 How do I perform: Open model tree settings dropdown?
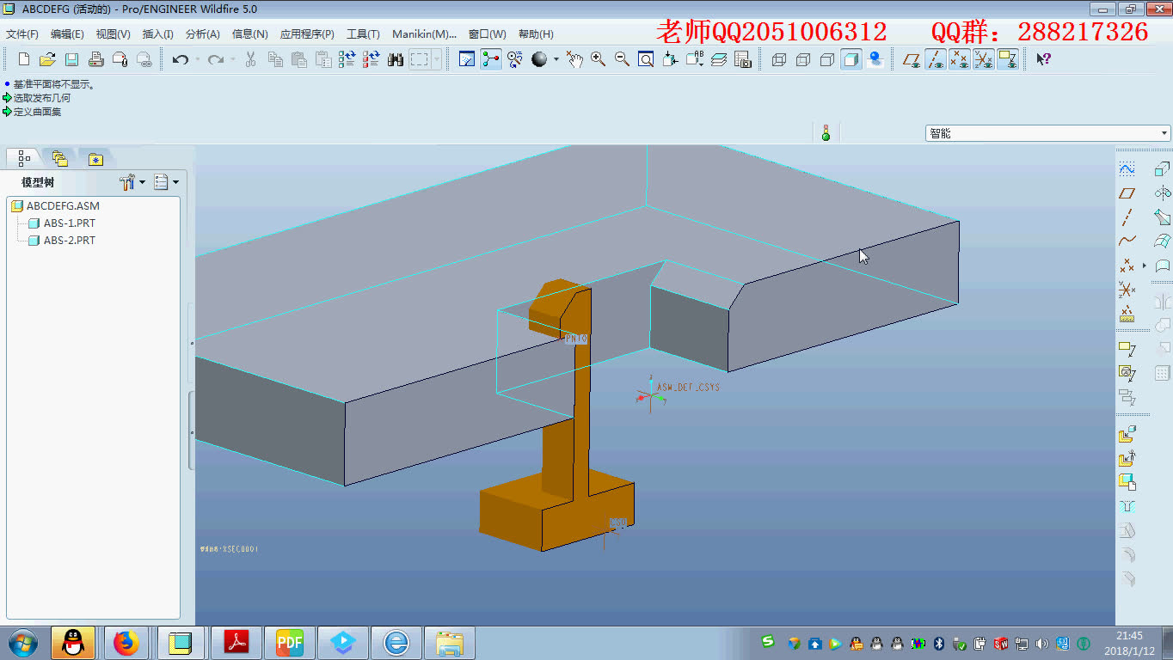(132, 182)
